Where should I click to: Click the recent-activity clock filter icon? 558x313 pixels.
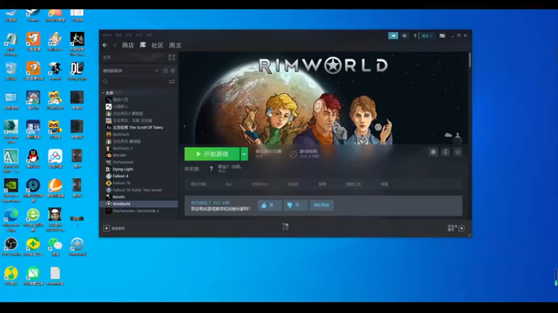pyautogui.click(x=165, y=71)
